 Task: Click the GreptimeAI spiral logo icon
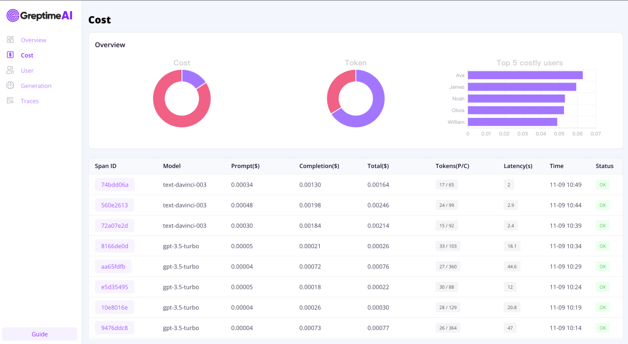tap(13, 16)
